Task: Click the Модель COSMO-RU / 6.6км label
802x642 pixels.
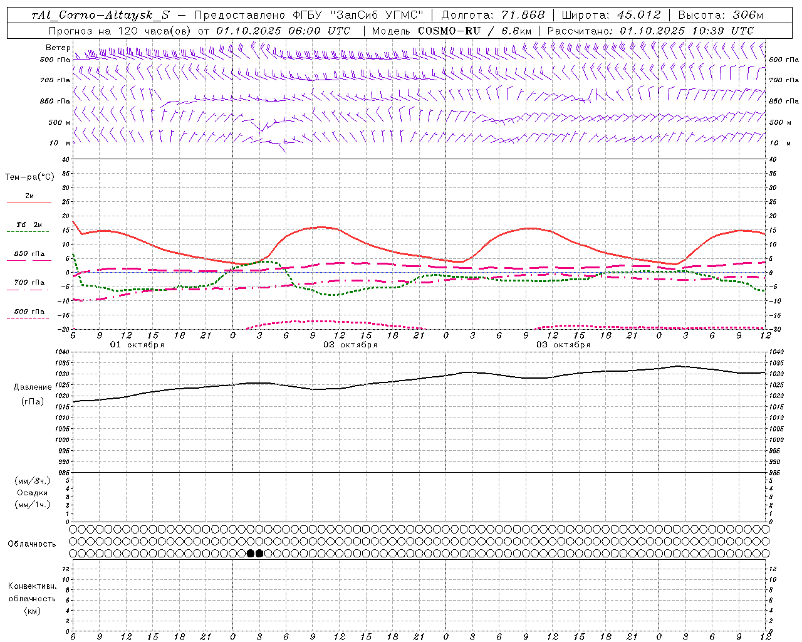Action: click(x=451, y=31)
